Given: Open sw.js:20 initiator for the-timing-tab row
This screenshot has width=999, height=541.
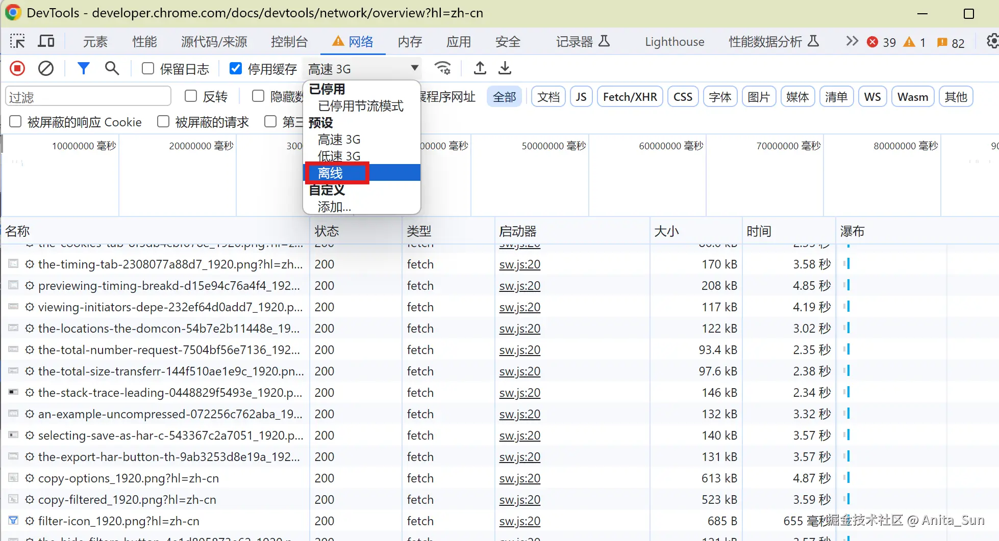Looking at the screenshot, I should click(x=519, y=264).
